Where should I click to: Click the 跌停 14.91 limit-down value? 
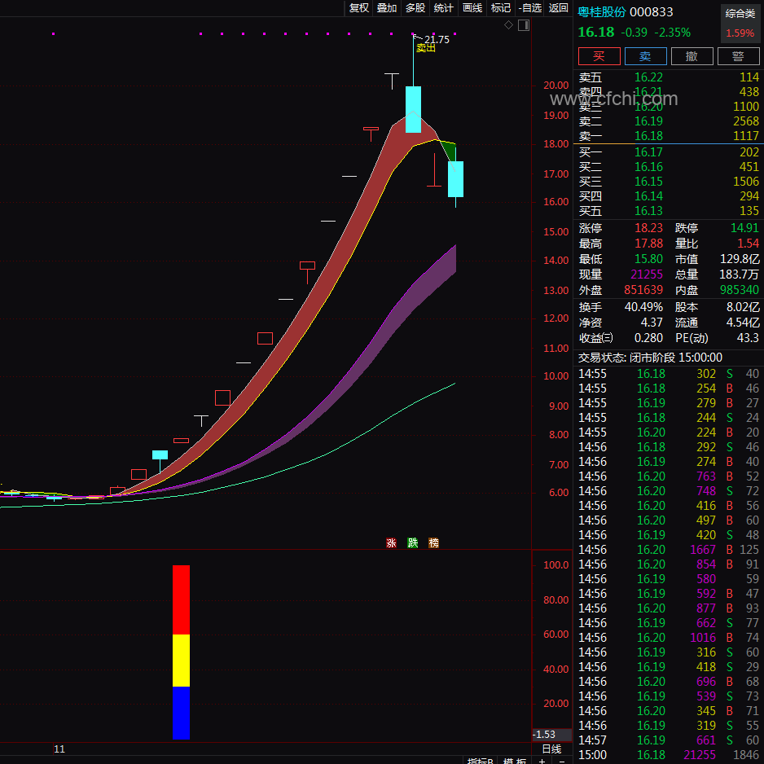pos(744,228)
